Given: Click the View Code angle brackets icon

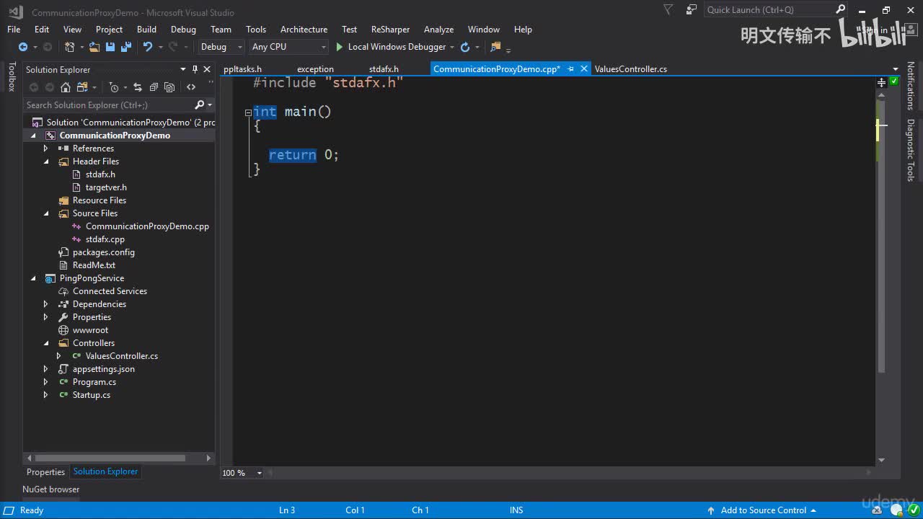Looking at the screenshot, I should click(x=191, y=87).
